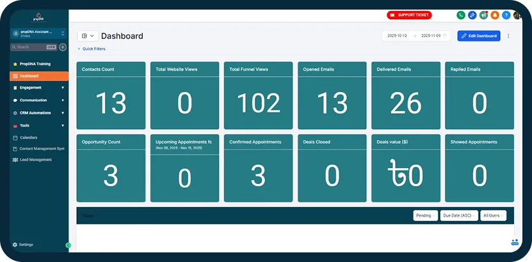Click the Opened Emails card
532x262 pixels.
coord(332,95)
